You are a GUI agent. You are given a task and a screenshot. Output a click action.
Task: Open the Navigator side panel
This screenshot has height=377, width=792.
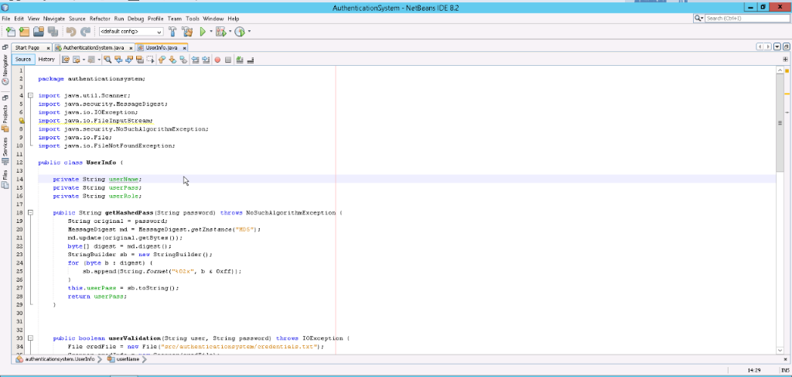pyautogui.click(x=5, y=69)
